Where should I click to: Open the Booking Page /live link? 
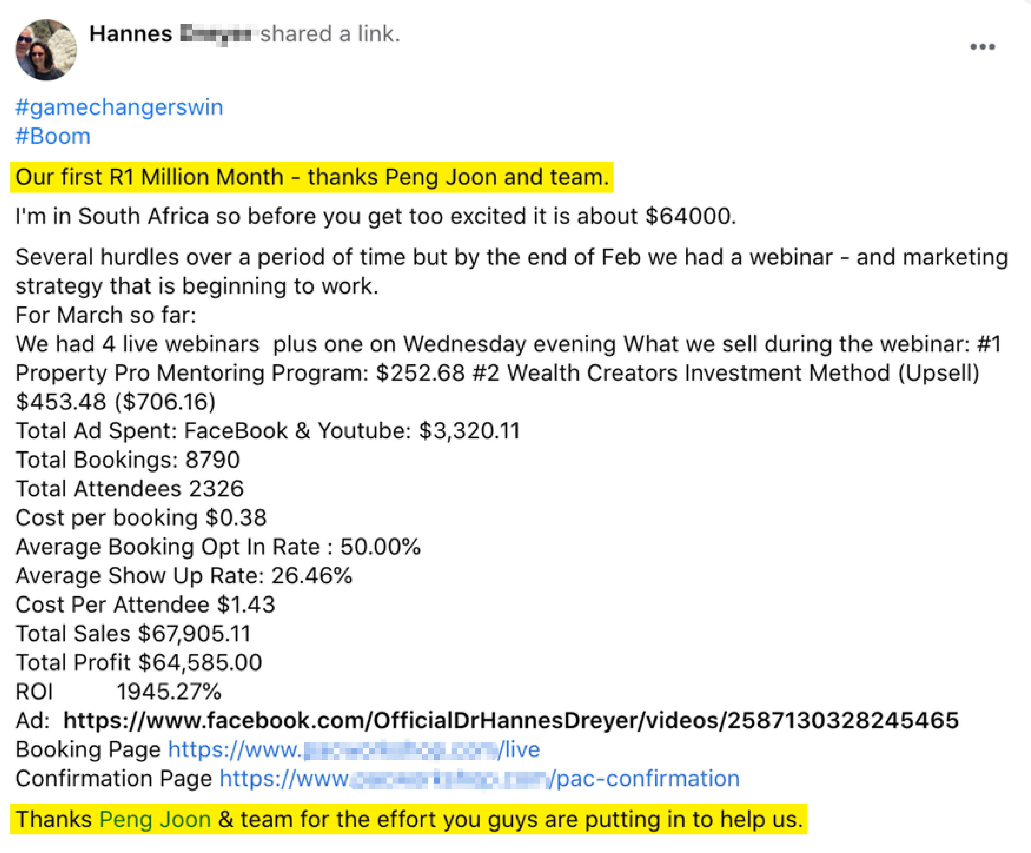[354, 749]
